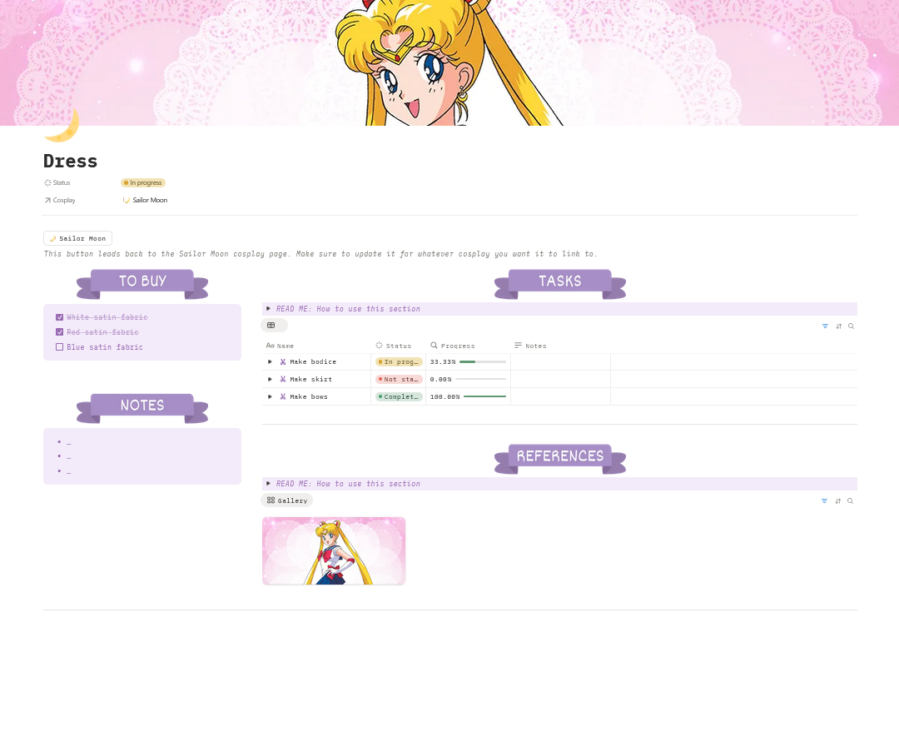The height and width of the screenshot is (737, 899).
Task: Click the Dress page title
Action: (x=71, y=162)
